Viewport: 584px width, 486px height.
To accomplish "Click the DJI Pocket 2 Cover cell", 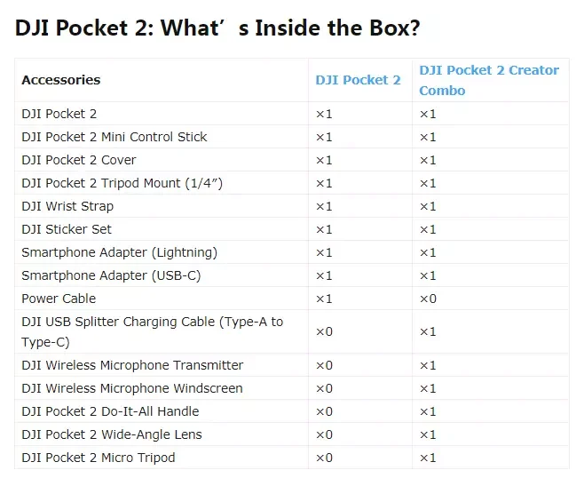I will 79,160.
